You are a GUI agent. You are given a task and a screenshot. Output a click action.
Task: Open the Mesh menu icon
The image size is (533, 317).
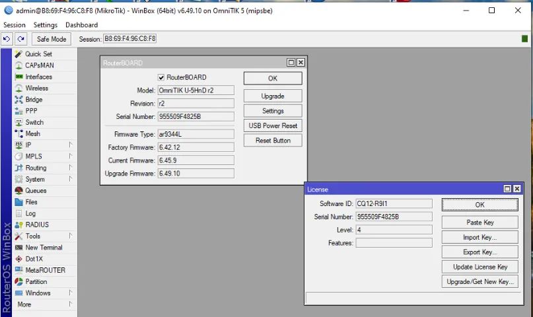18,133
